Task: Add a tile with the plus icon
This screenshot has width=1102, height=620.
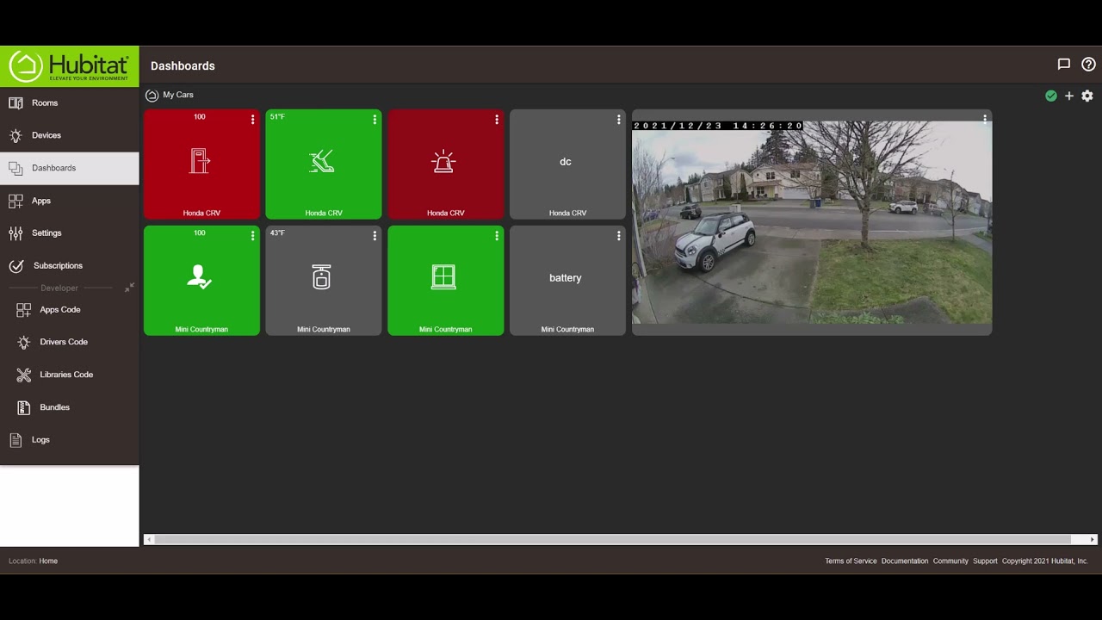Action: pos(1069,96)
